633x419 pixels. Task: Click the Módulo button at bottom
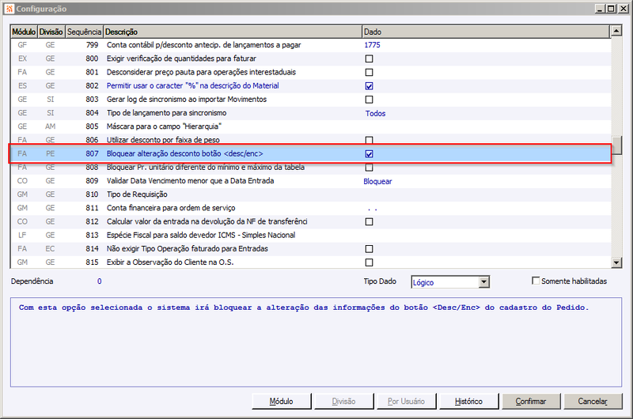pyautogui.click(x=282, y=402)
